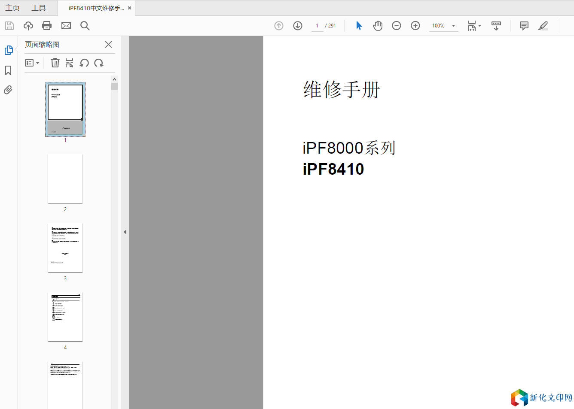Expand thumbnail options menu dropdown

pos(32,63)
